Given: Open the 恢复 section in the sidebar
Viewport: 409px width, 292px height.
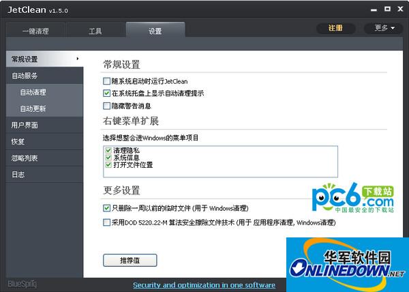Looking at the screenshot, I should 44,141.
